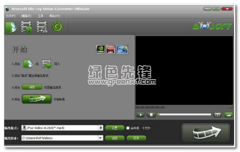
Task: Open the 文件(F) menu
Action: click(x=11, y=16)
